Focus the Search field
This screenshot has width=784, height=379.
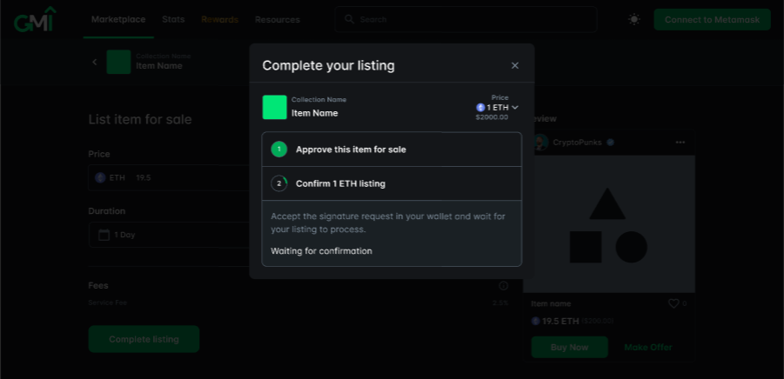pos(466,19)
